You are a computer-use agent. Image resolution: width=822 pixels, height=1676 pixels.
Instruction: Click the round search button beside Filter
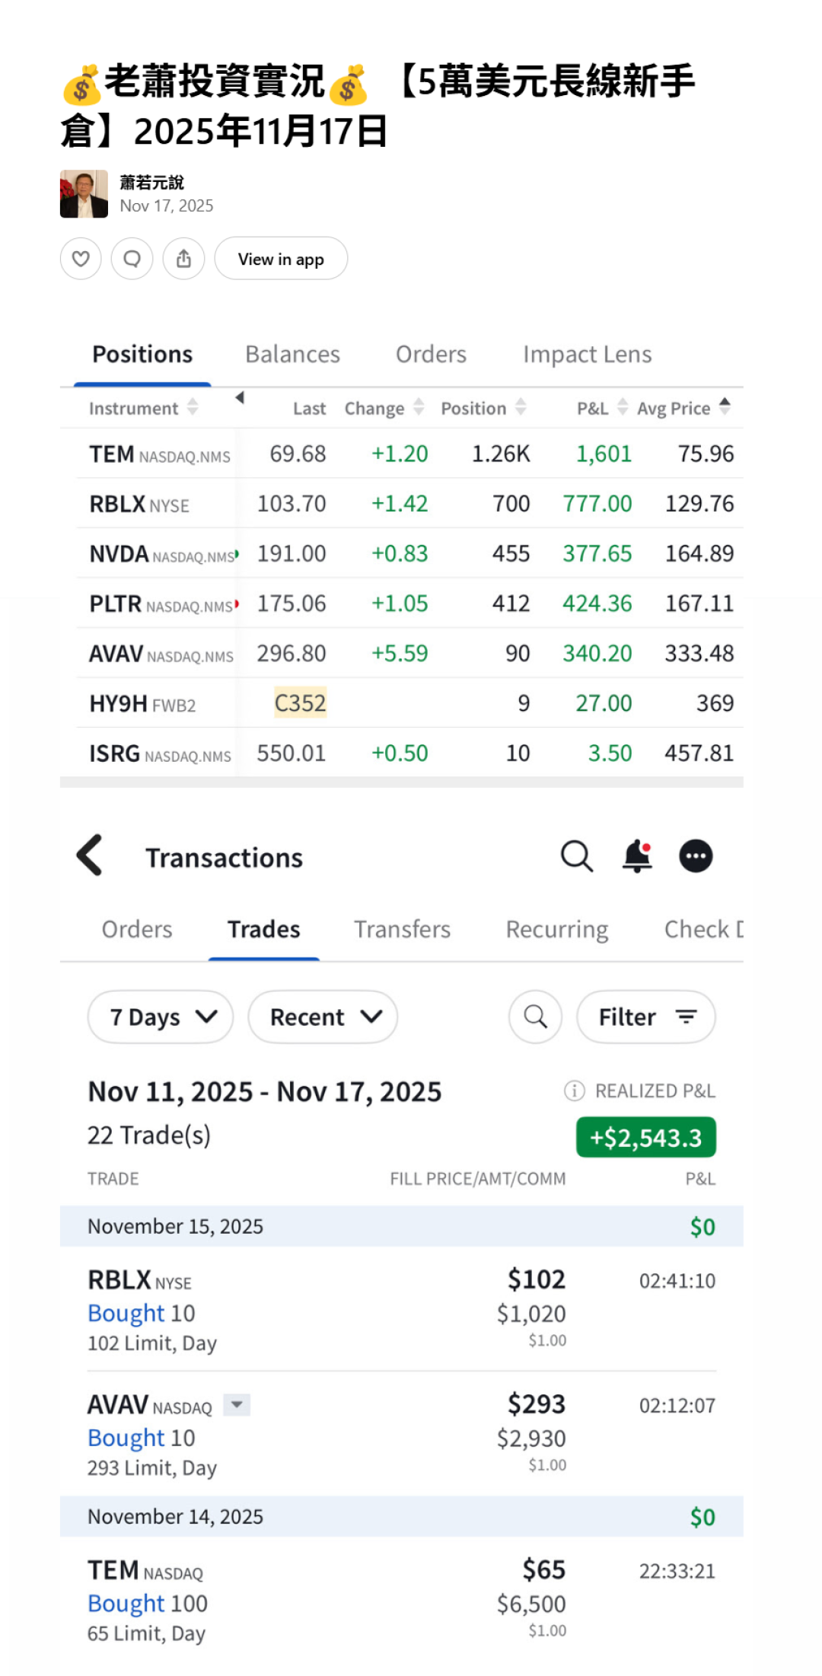[x=535, y=1017]
